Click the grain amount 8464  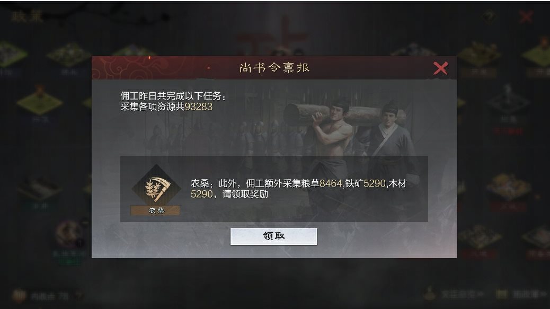(331, 183)
